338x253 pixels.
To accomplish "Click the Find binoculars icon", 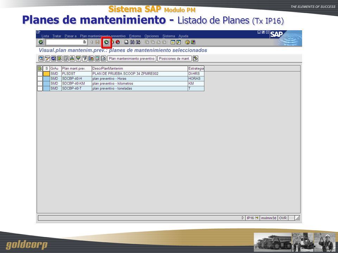I will tap(132, 42).
